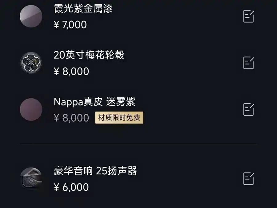Tap the 材质限时免费 promotion badge
This screenshot has width=277, height=208.
point(119,118)
